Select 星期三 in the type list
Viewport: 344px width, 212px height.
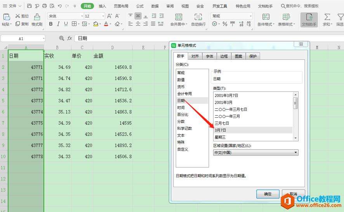tap(220, 137)
